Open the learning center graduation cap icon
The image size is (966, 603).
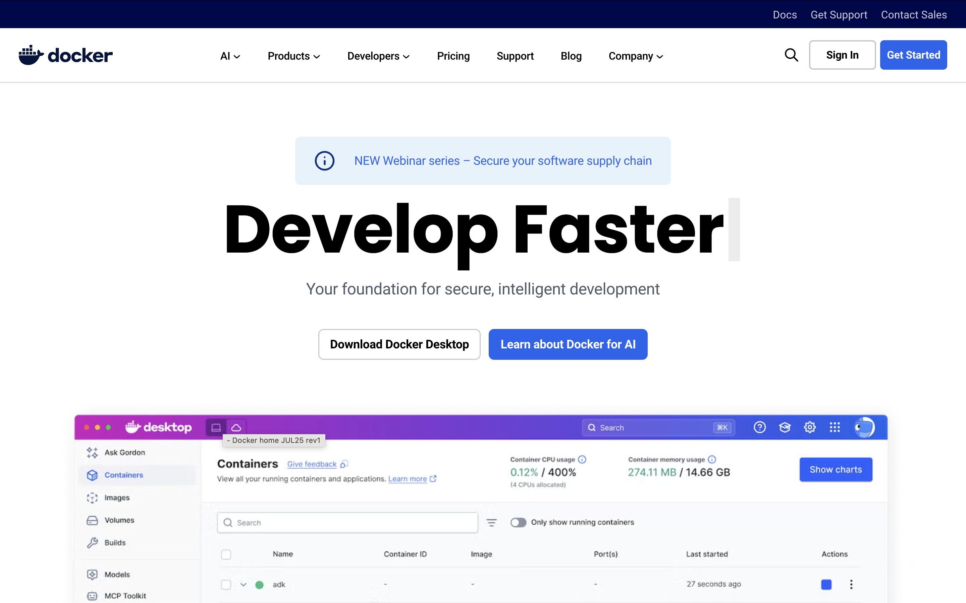(785, 427)
